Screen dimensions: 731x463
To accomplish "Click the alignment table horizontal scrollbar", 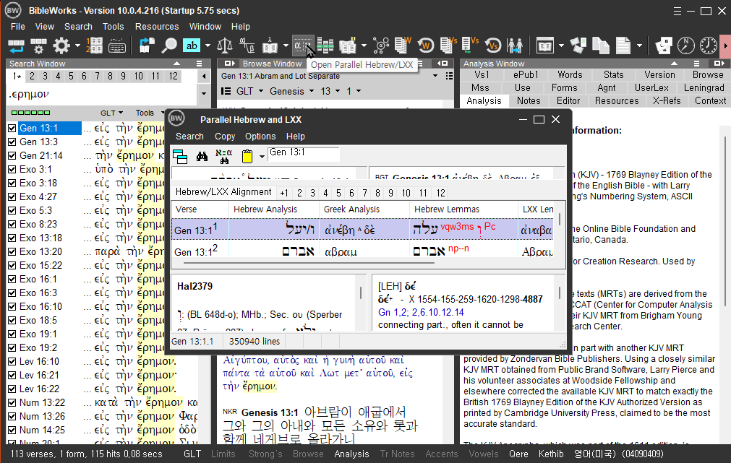I will pyautogui.click(x=308, y=263).
